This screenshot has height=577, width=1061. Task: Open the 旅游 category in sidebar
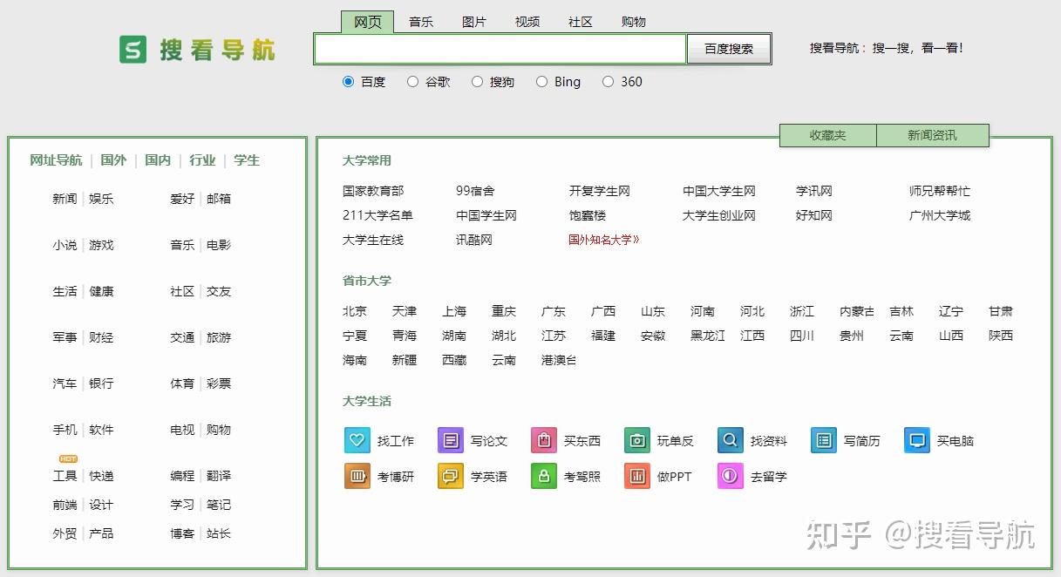click(219, 337)
